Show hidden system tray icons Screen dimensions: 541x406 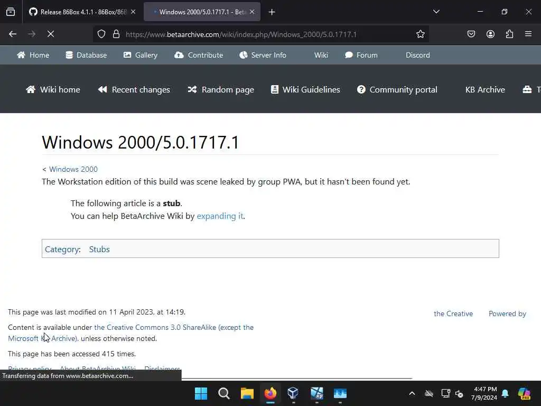point(412,393)
